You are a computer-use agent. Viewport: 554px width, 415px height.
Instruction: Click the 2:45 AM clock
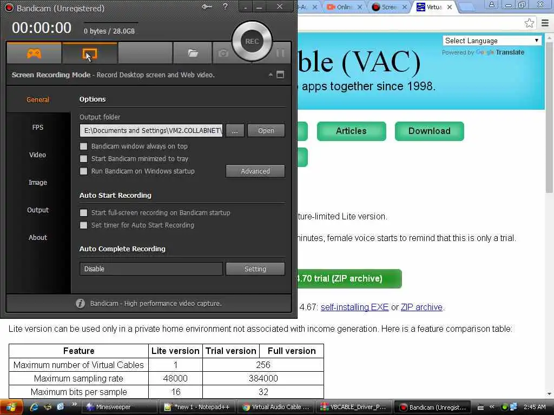click(x=534, y=407)
